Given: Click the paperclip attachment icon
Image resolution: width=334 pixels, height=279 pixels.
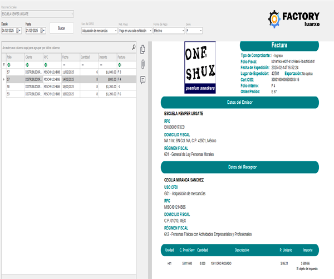Looking at the screenshot, I should [143, 64].
